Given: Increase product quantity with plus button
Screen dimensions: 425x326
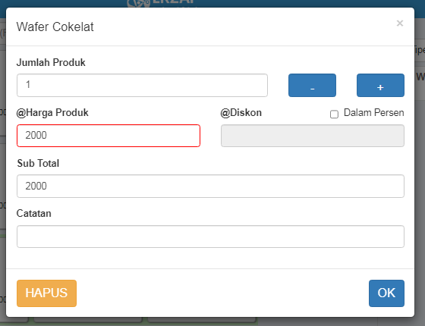Looking at the screenshot, I should click(380, 85).
